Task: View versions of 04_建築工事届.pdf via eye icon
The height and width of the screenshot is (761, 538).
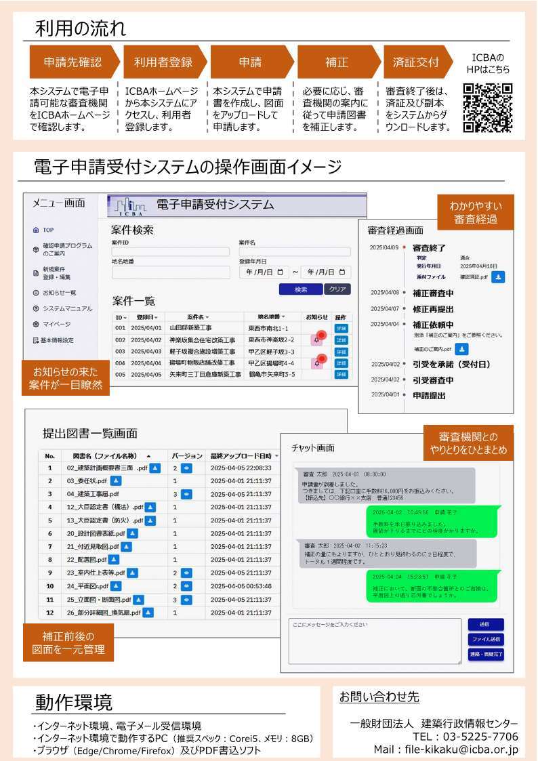Action: coord(187,494)
